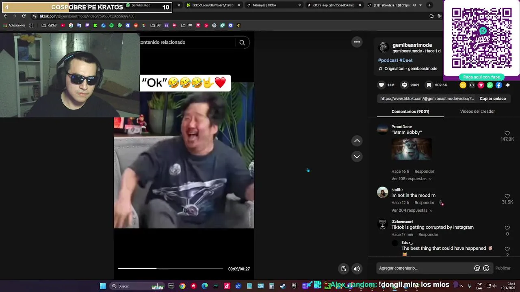The height and width of the screenshot is (292, 520).
Task: Insert a mention with the @ icon
Action: [477, 268]
